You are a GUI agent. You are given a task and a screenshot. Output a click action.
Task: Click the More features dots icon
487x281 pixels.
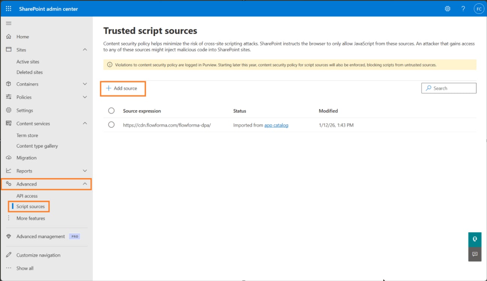[x=9, y=218]
